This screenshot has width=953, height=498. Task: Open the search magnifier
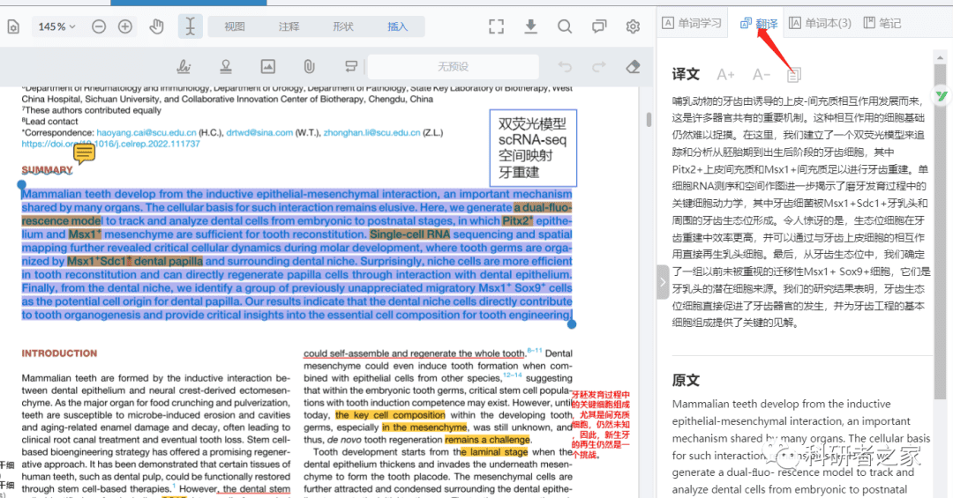[566, 26]
